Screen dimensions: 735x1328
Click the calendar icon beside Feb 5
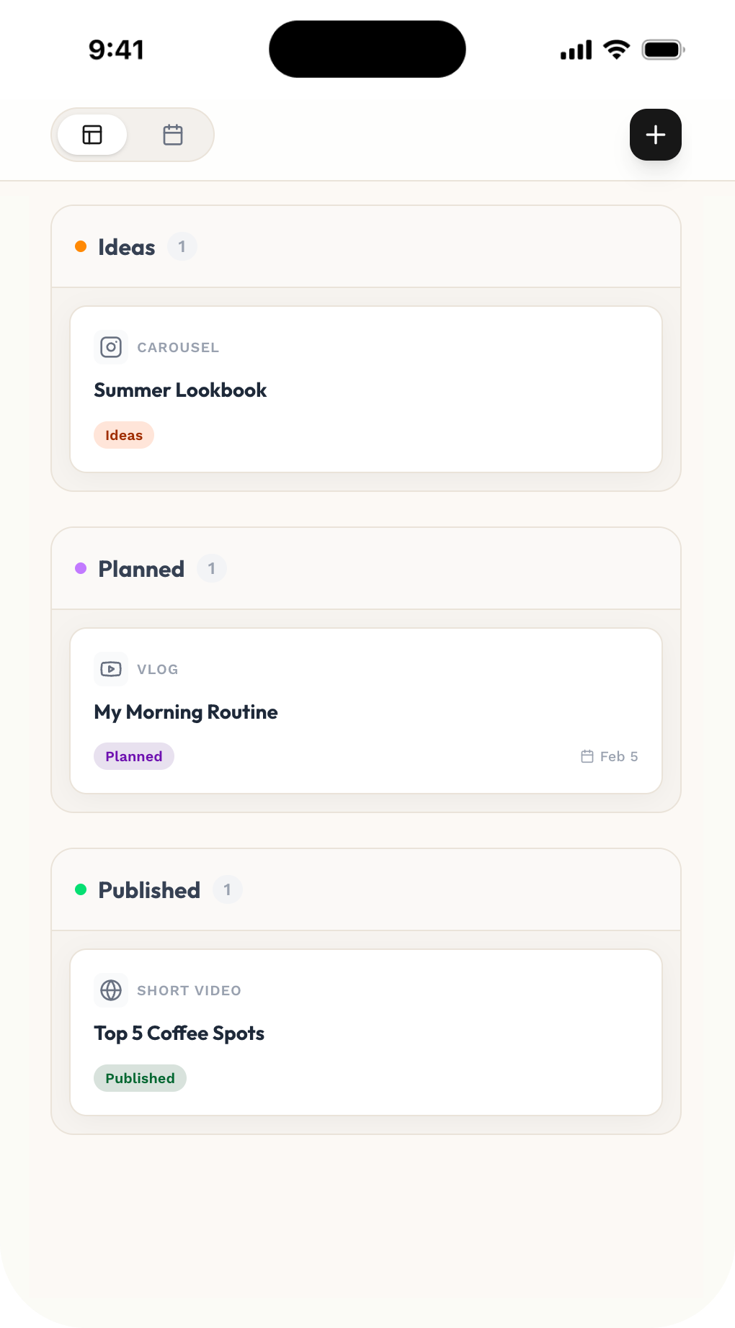[x=587, y=756]
